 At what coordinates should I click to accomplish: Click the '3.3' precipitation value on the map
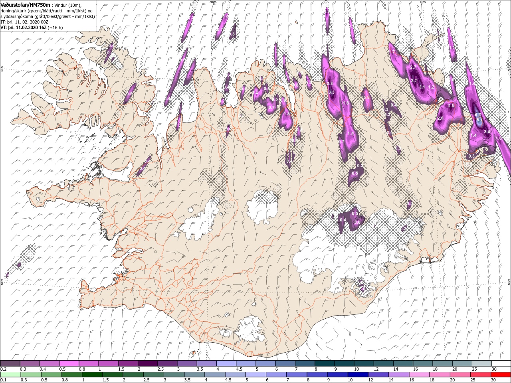point(331,93)
